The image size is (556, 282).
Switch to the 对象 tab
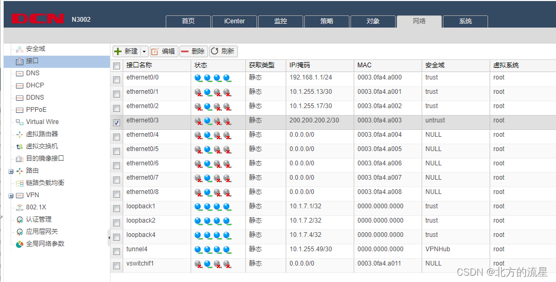click(x=373, y=21)
